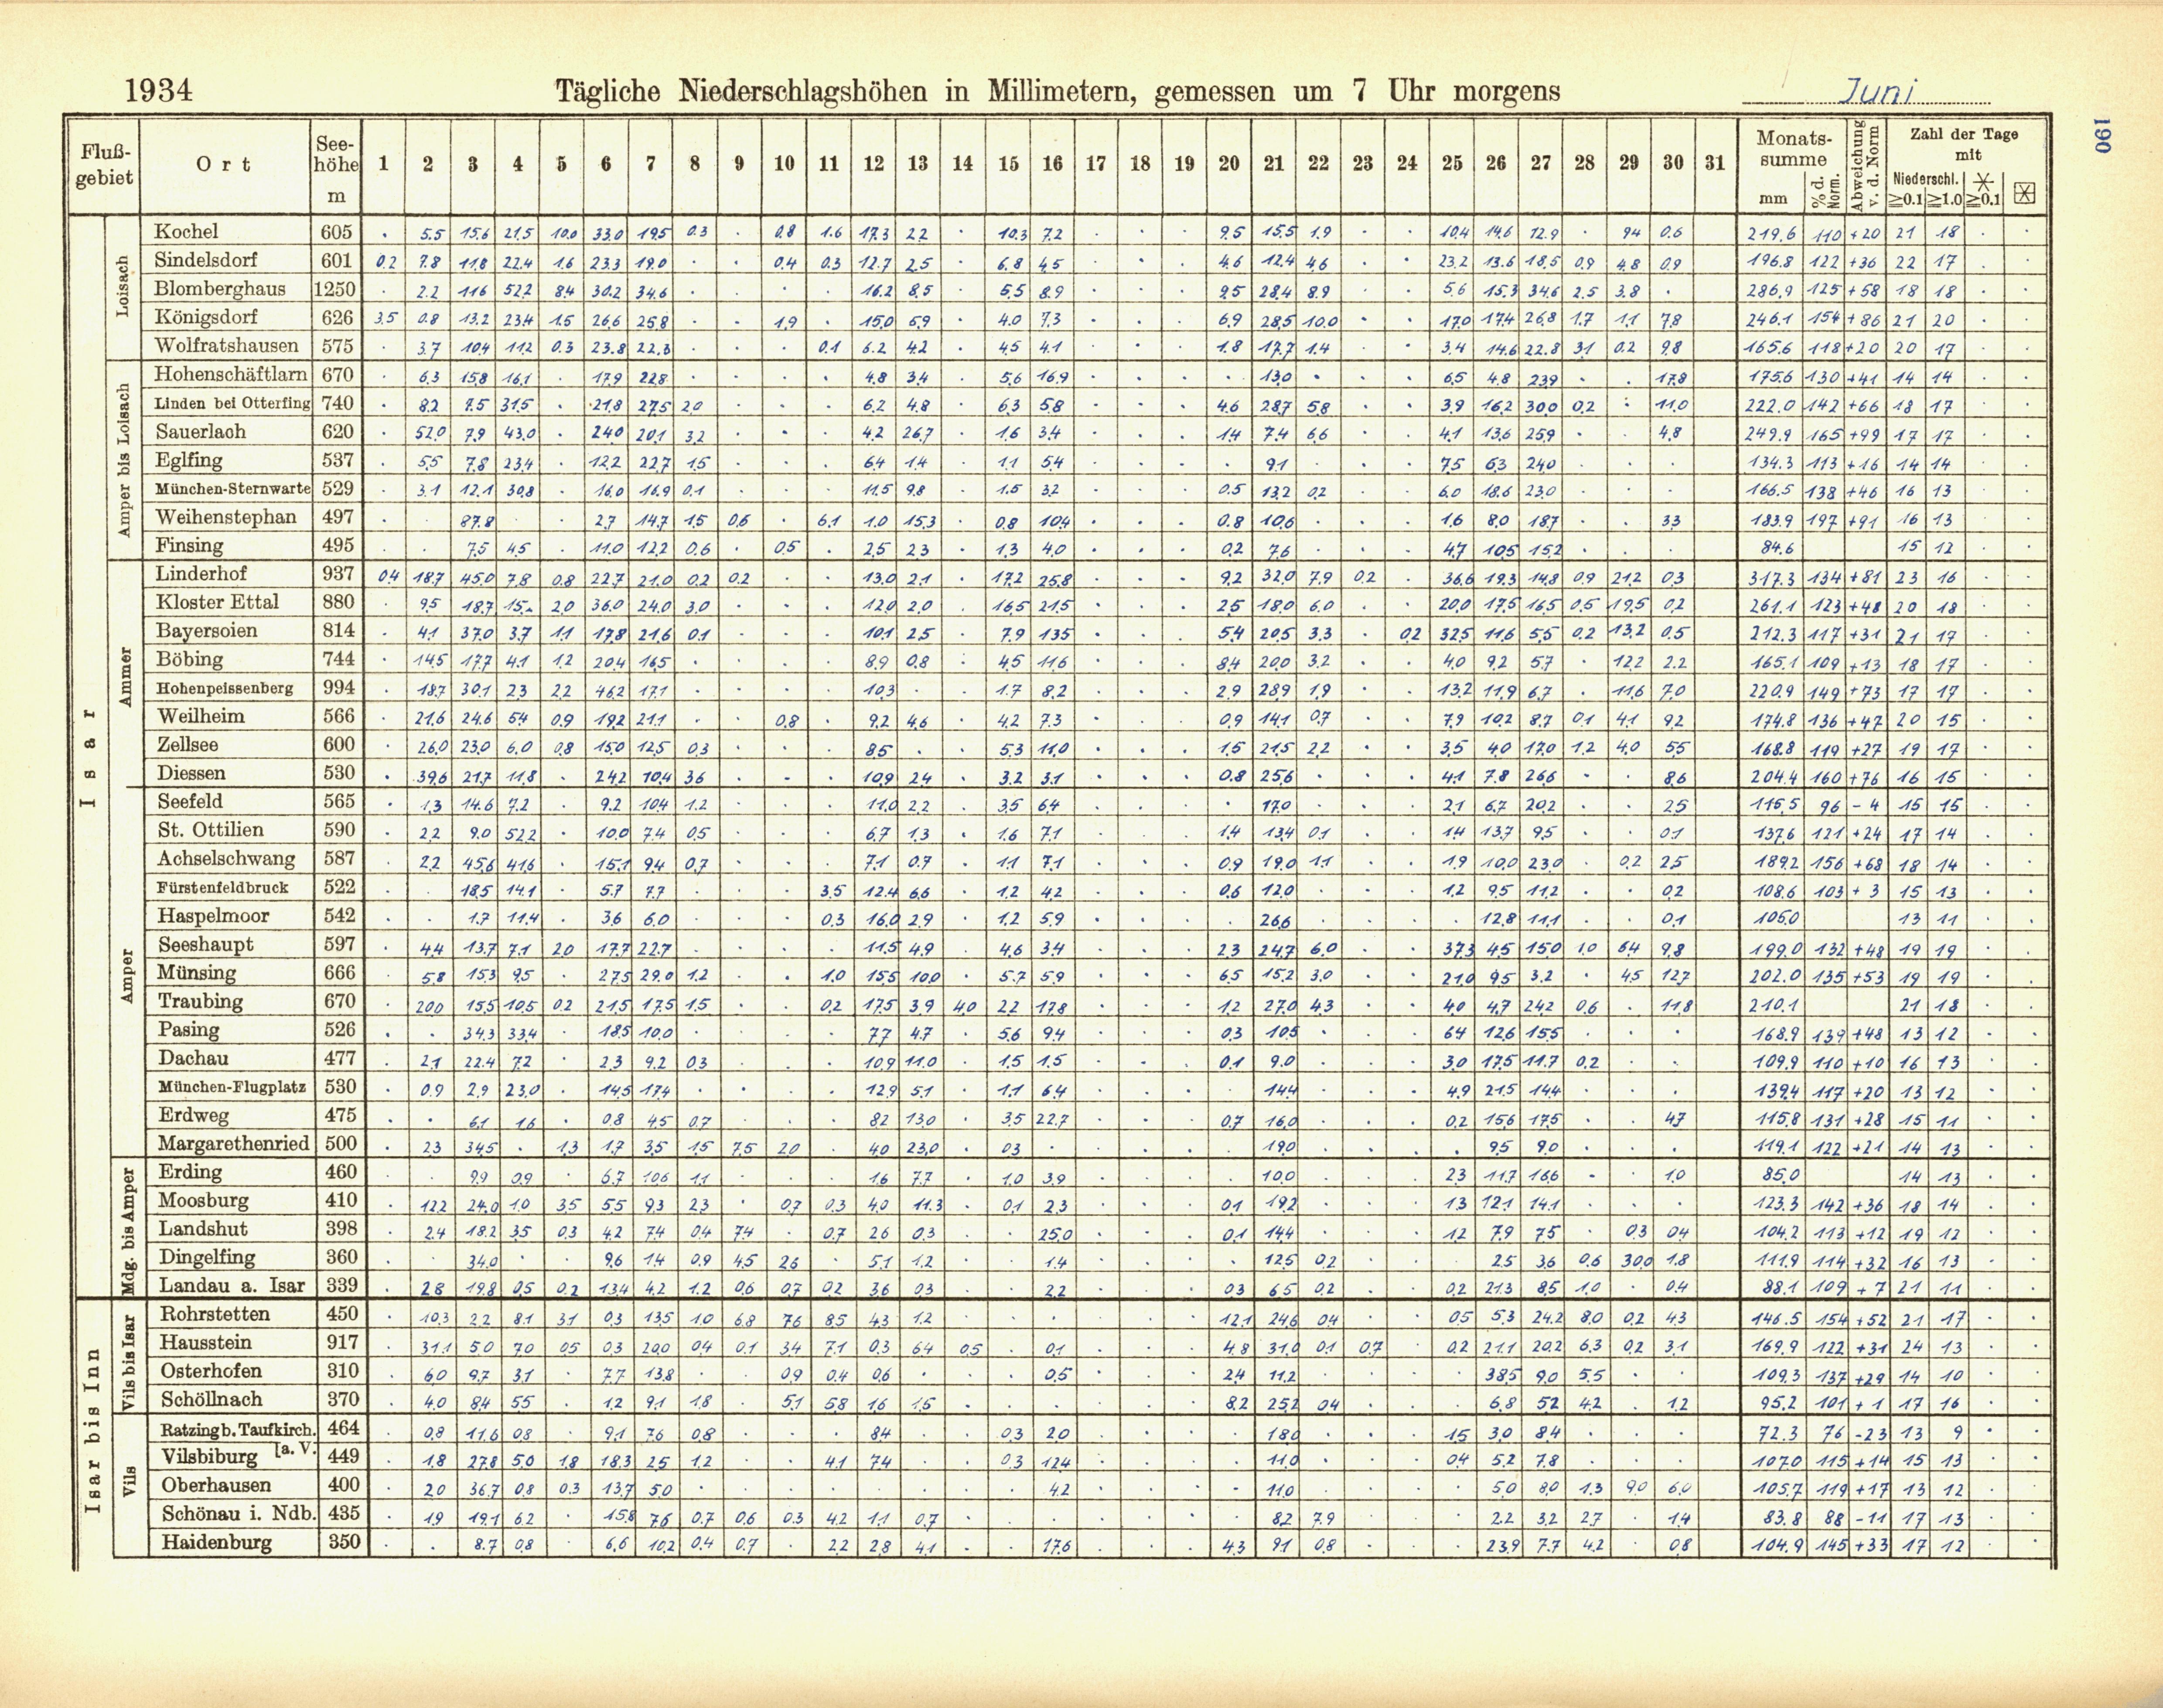
Task: Select the station name "Margarethenried"
Action: click(x=234, y=1143)
